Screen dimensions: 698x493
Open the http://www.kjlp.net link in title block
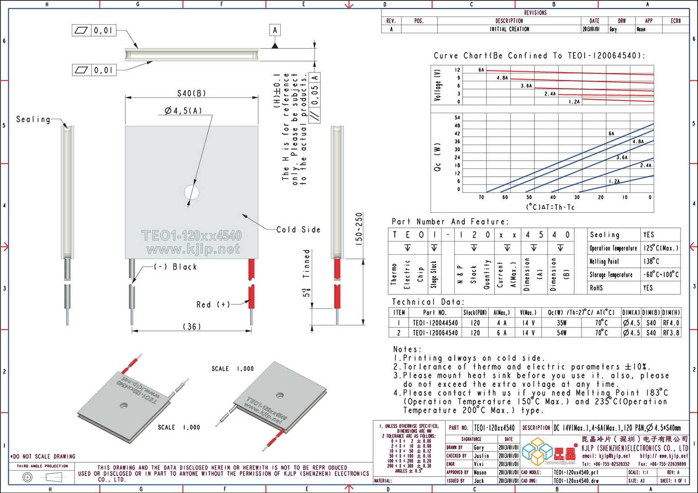tap(664, 456)
